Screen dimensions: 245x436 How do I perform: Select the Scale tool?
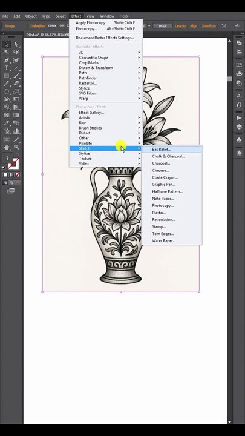click(16, 91)
